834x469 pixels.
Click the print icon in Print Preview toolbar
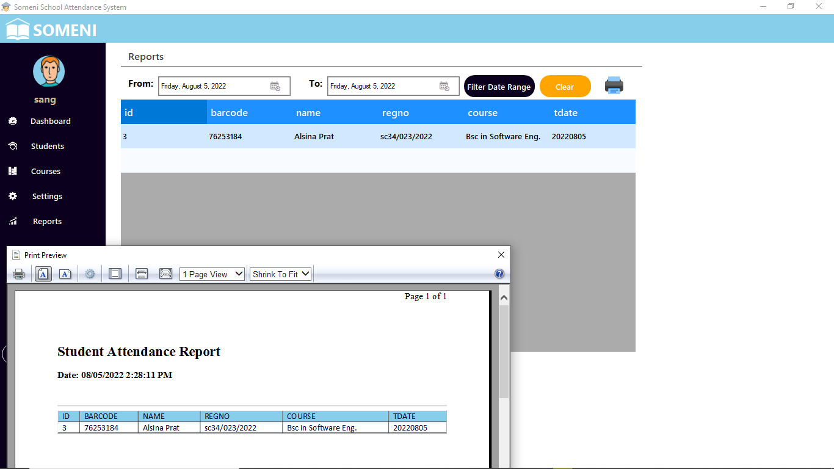tap(19, 274)
